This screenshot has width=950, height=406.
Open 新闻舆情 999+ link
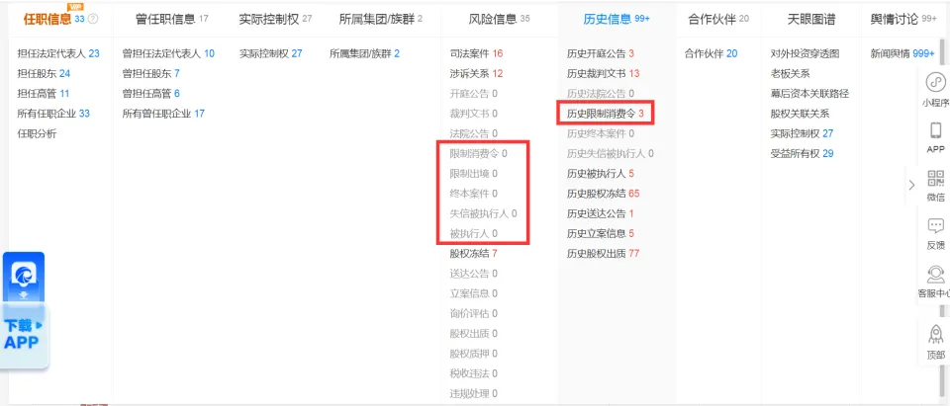pos(902,53)
